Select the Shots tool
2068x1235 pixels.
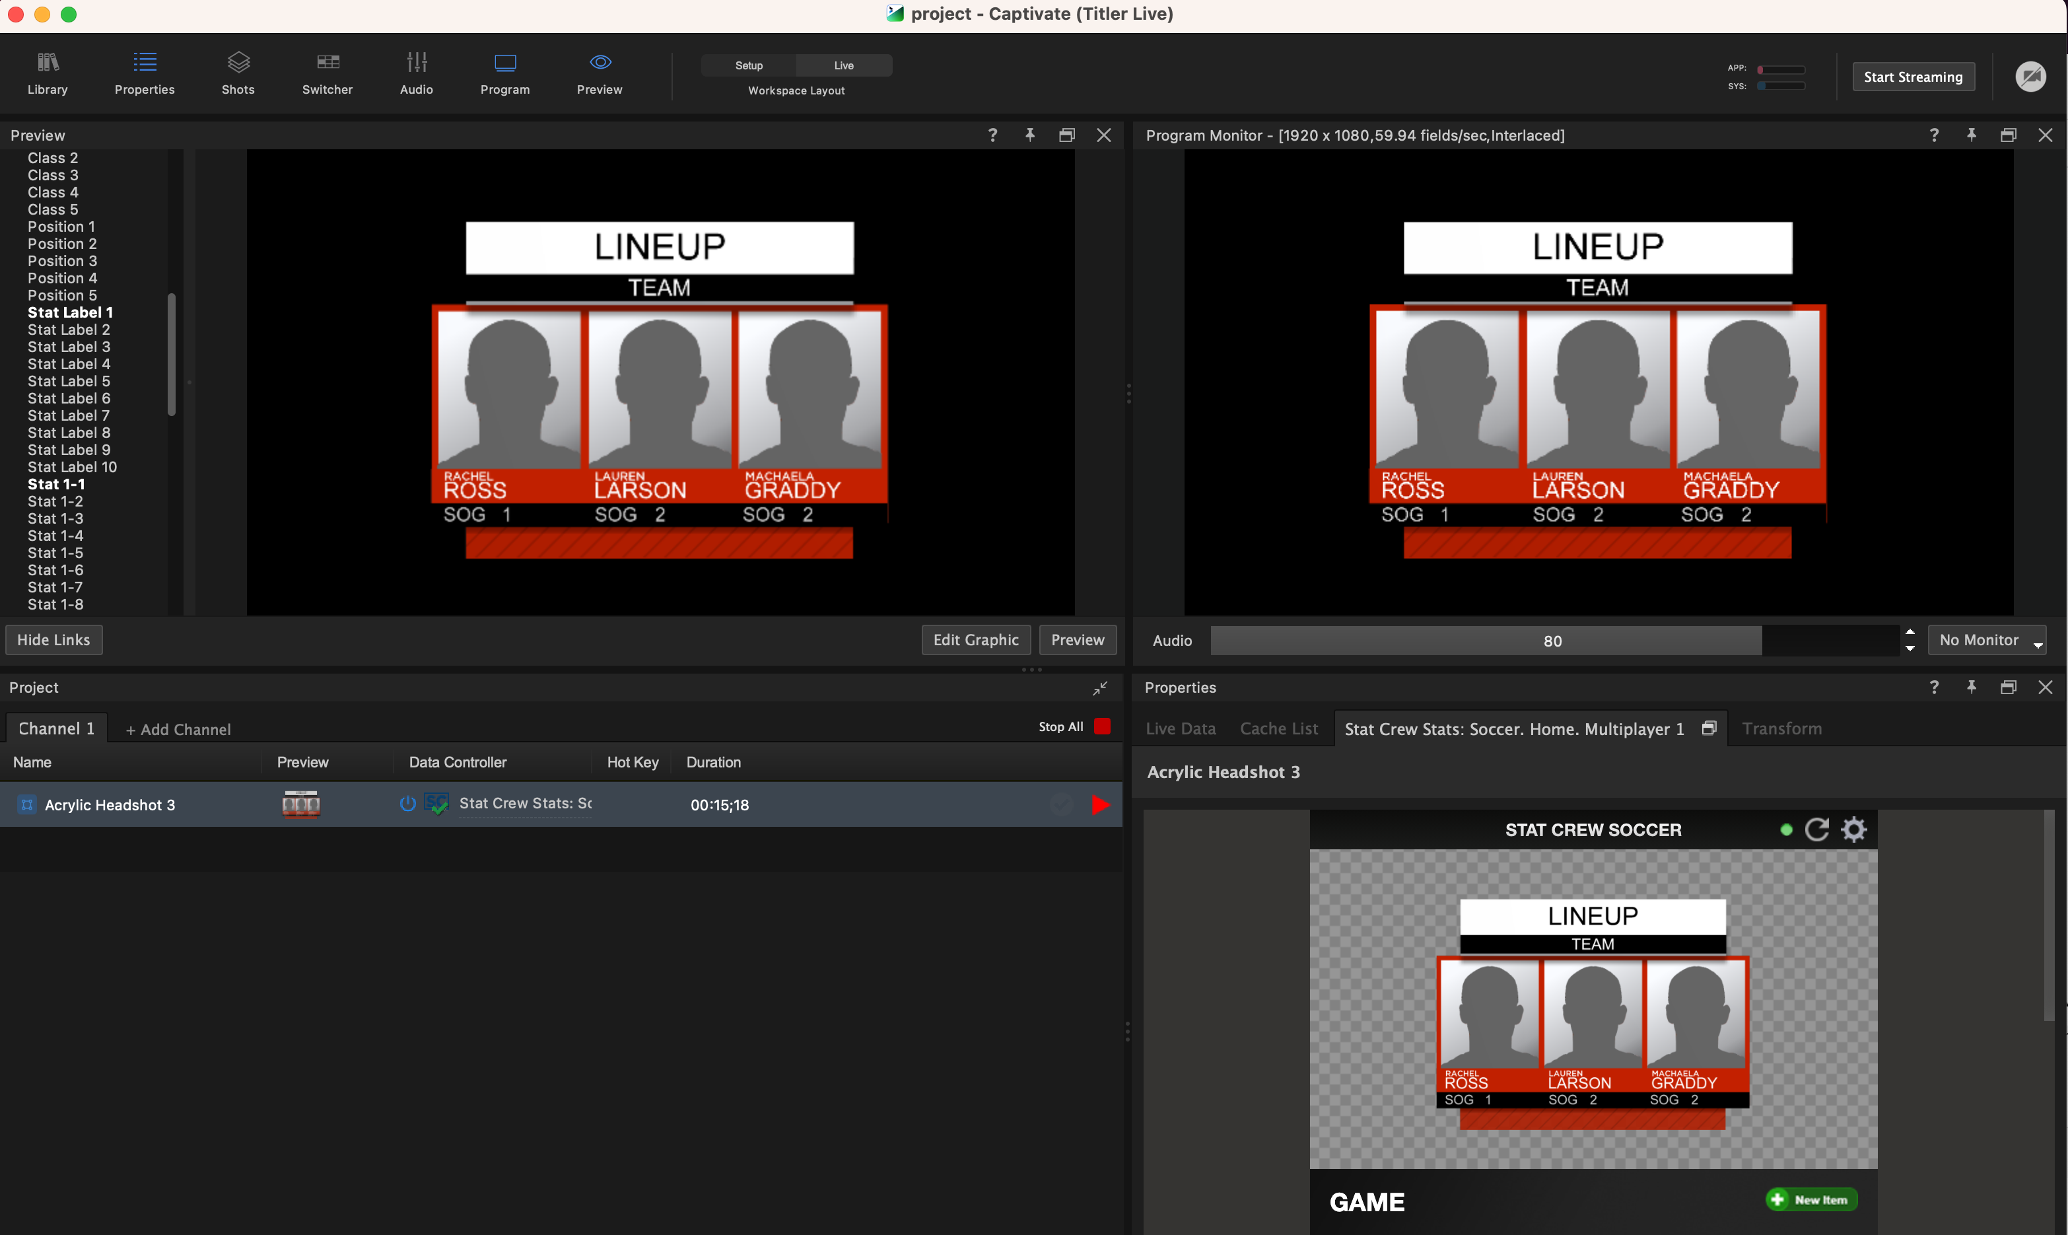coord(239,73)
